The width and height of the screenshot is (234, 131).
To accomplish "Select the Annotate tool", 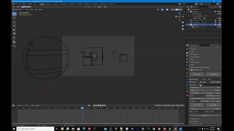I will 14,38.
